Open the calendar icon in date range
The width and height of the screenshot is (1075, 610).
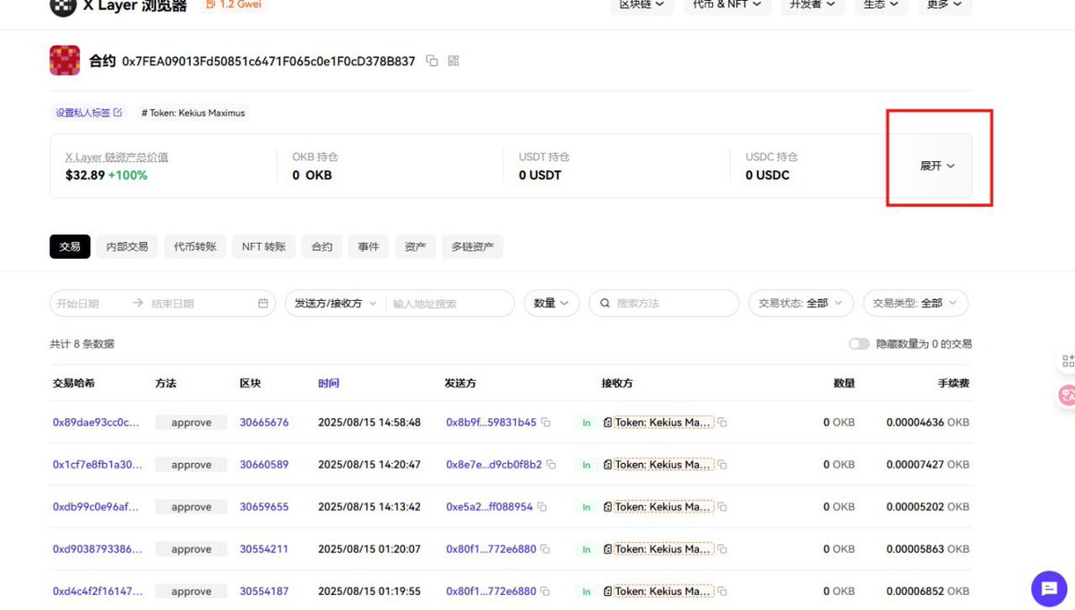click(262, 304)
